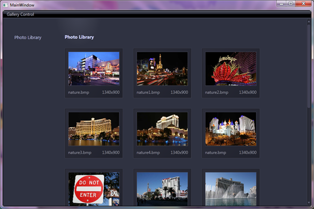The image size is (314, 209).
Task: Open the nature1.bmp night strip thumbnail
Action: tap(162, 68)
